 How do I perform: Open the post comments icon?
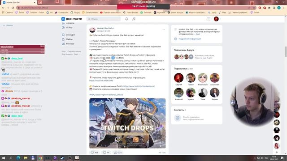coord(106,153)
